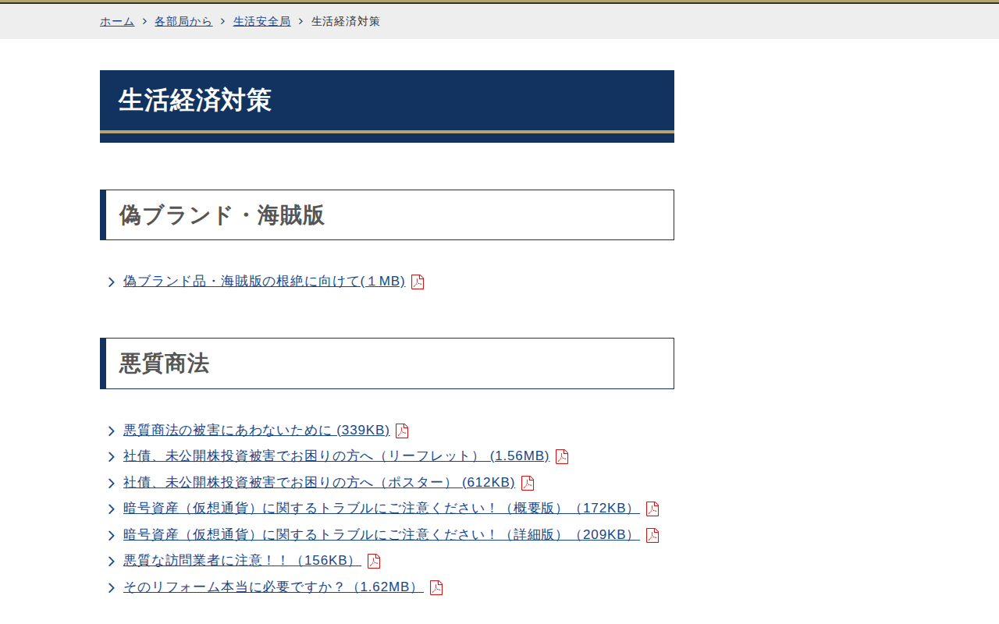Open 悪質な訪問業者に注意！！(156KB) link
Viewport: 999px width, 624px height.
point(242,561)
